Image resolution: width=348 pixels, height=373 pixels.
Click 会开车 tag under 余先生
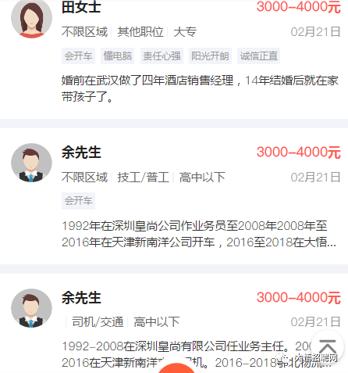[78, 201]
